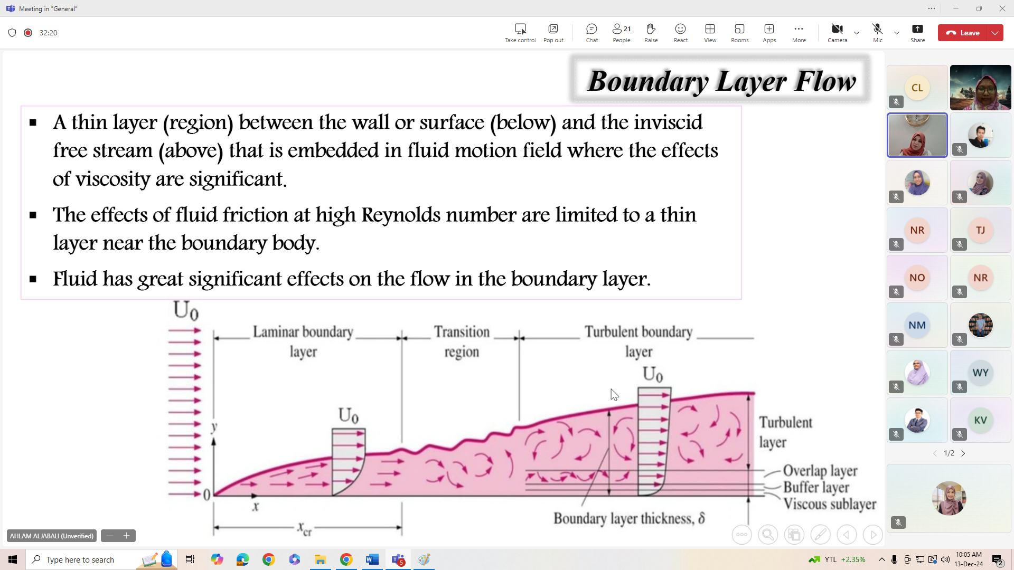Open the React emoji options
Viewport: 1014px width, 570px height.
(x=681, y=33)
